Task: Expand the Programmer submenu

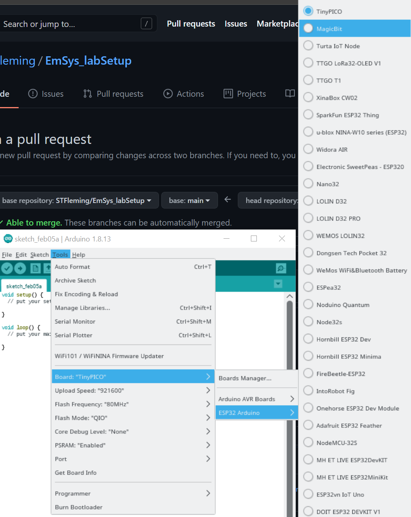Action: pyautogui.click(x=133, y=493)
